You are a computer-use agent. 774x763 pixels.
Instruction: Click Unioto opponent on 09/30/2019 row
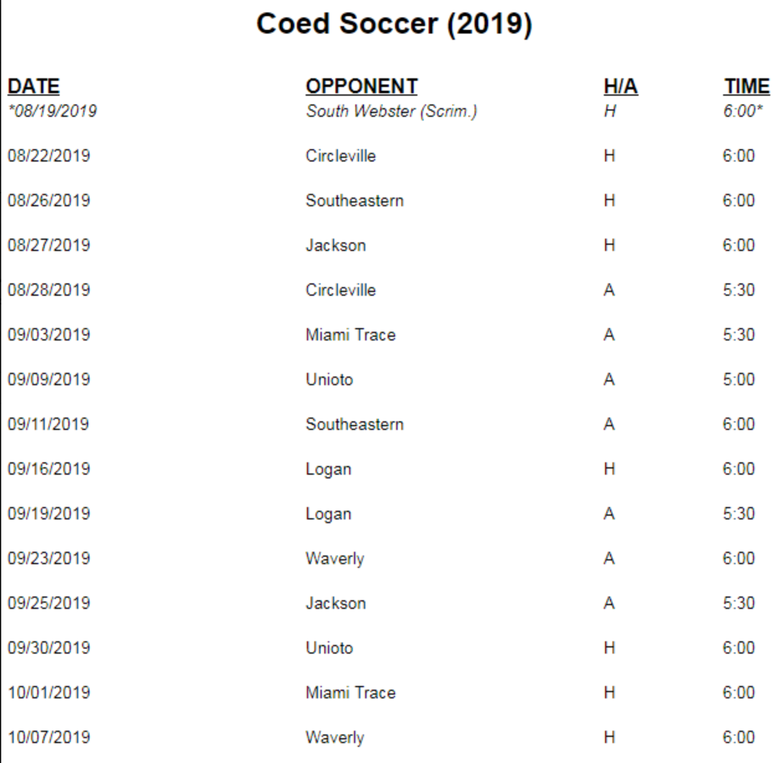(x=329, y=647)
